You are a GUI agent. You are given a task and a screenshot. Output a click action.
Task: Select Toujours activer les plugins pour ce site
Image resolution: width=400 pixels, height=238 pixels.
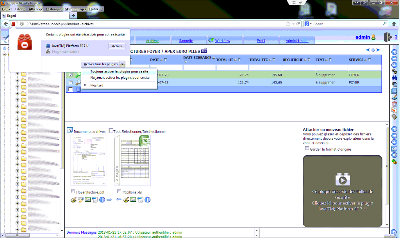pyautogui.click(x=119, y=71)
